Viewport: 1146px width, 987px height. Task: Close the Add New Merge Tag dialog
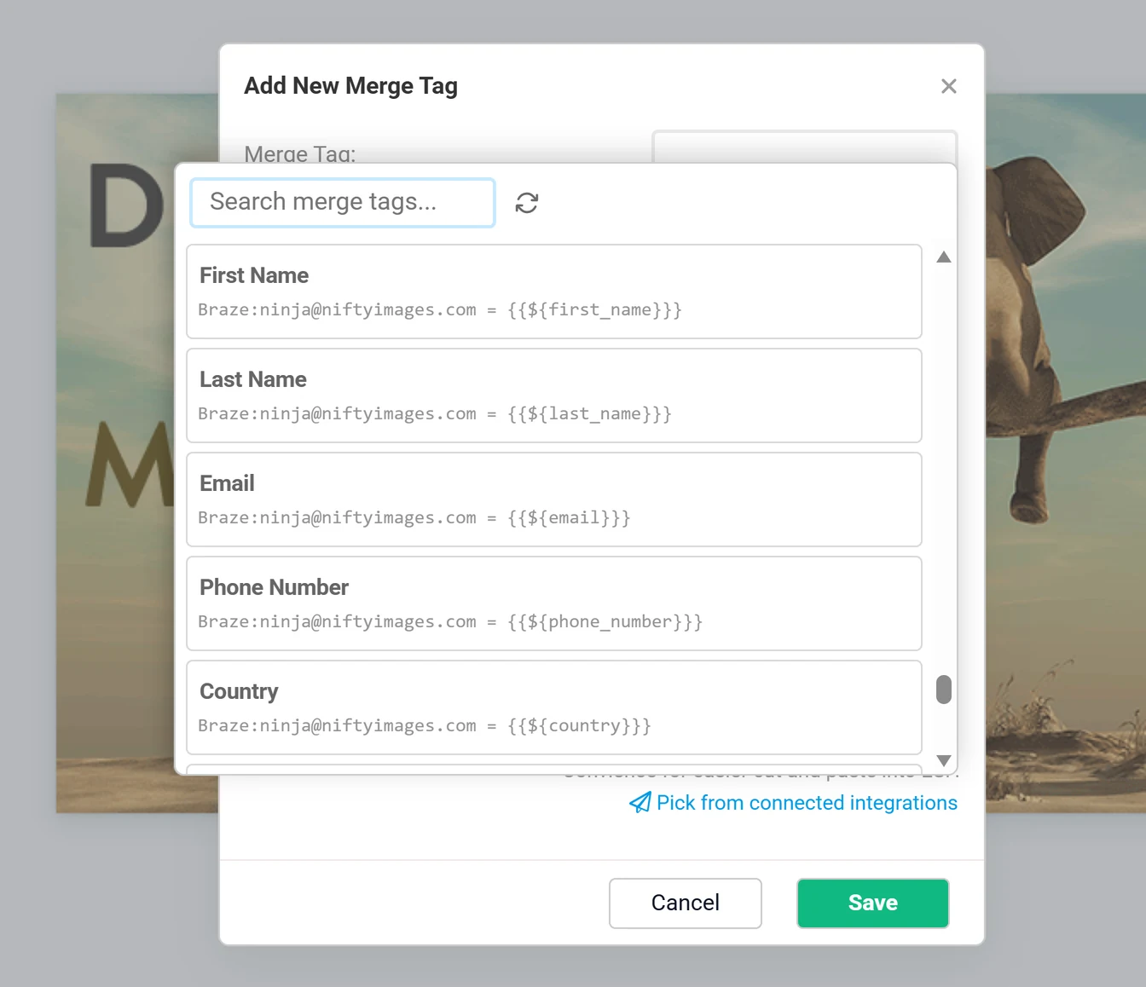[948, 86]
